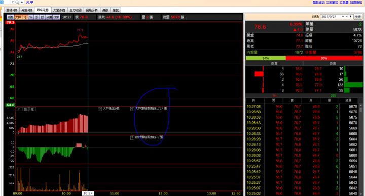
Task: Click the red 66% outer volume bar
Action: click(324, 58)
